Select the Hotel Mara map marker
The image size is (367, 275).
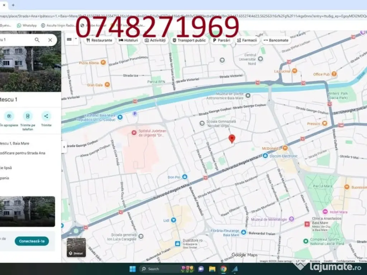[325, 212]
